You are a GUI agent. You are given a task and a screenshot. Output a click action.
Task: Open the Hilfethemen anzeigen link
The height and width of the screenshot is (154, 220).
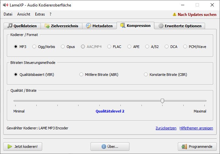(196, 128)
